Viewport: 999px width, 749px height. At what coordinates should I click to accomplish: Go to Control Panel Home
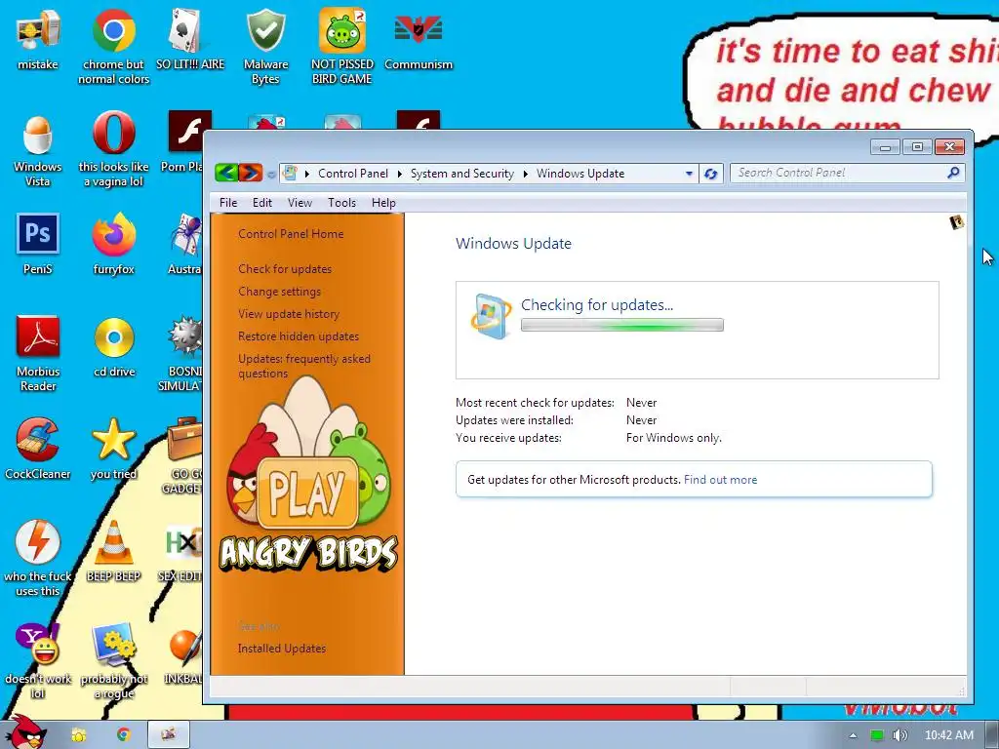tap(291, 234)
